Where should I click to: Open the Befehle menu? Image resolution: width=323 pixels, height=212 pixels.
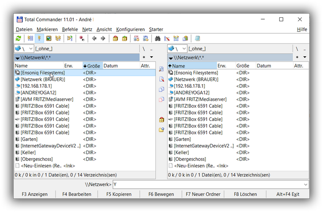(70, 29)
